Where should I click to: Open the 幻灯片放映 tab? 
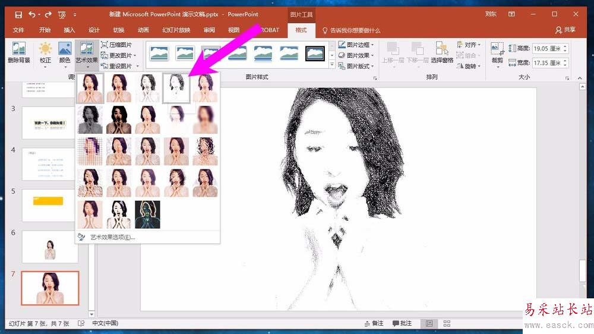pos(176,30)
